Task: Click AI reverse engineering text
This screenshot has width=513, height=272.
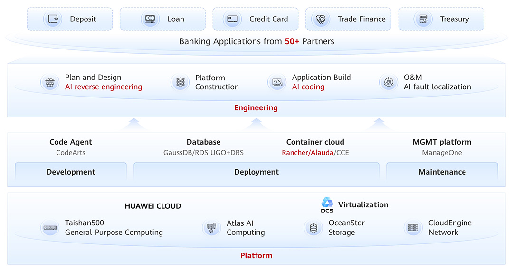Action: 104,87
